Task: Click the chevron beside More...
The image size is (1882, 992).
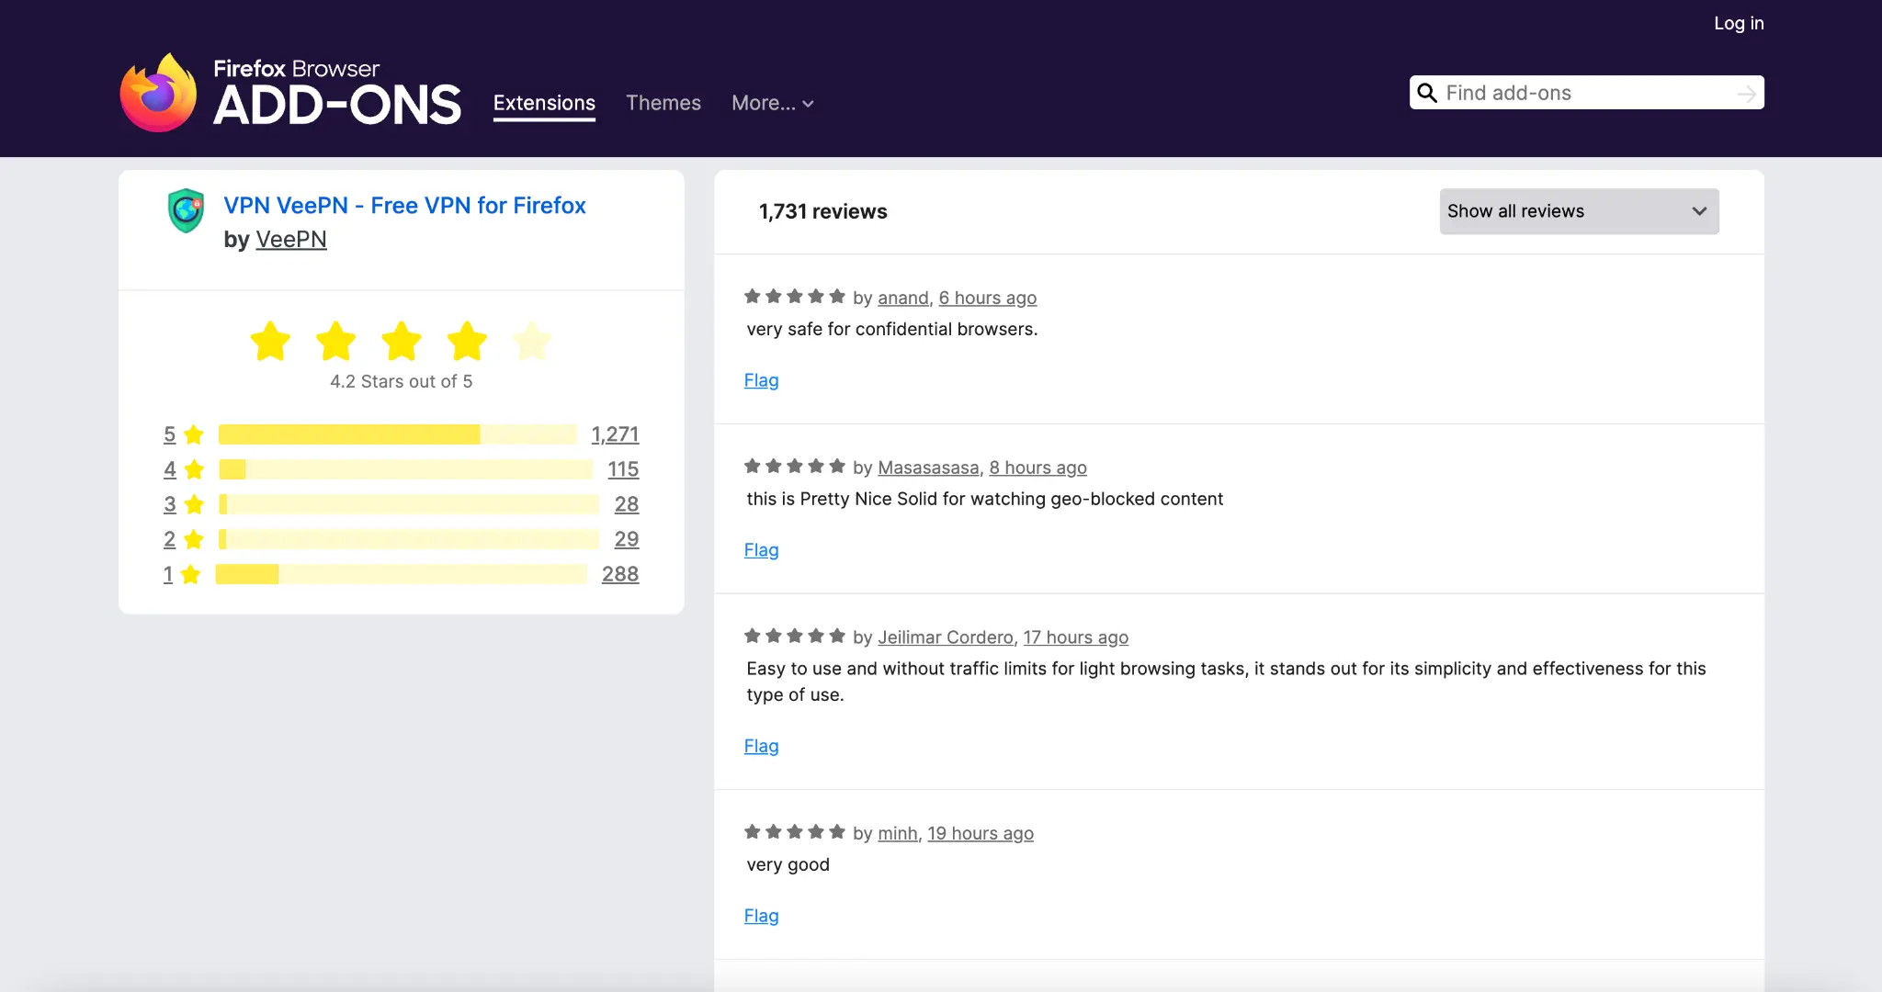Action: [809, 104]
